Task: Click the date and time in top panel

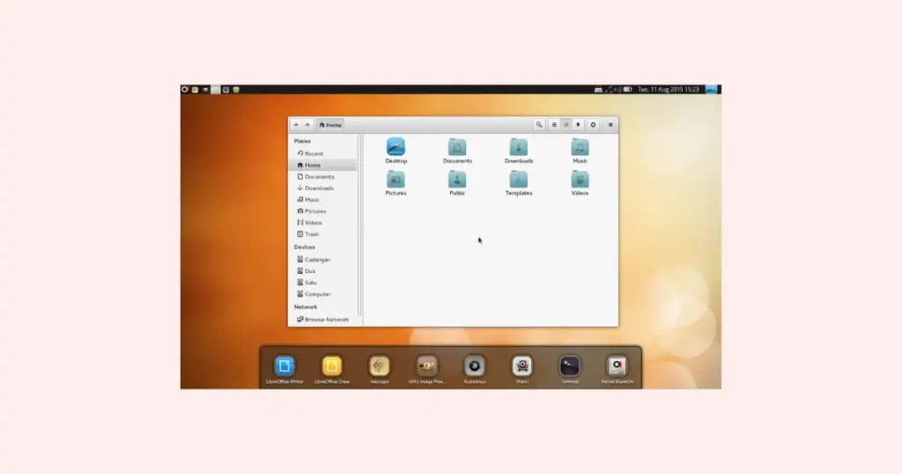Action: (669, 90)
